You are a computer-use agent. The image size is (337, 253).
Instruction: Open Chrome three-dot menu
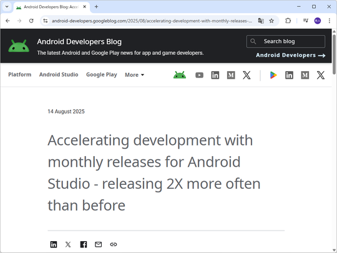[330, 21]
